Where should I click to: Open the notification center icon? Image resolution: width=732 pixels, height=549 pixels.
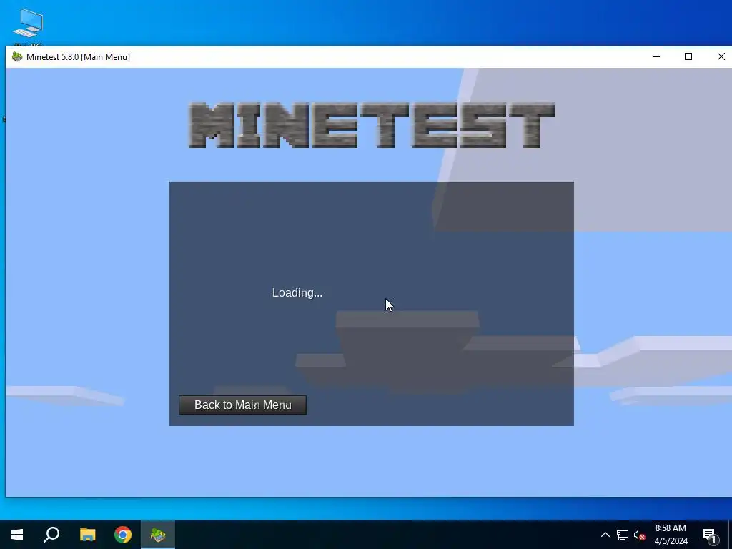(710, 535)
